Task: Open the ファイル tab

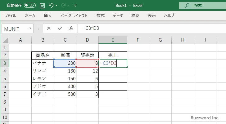Action: [10, 15]
